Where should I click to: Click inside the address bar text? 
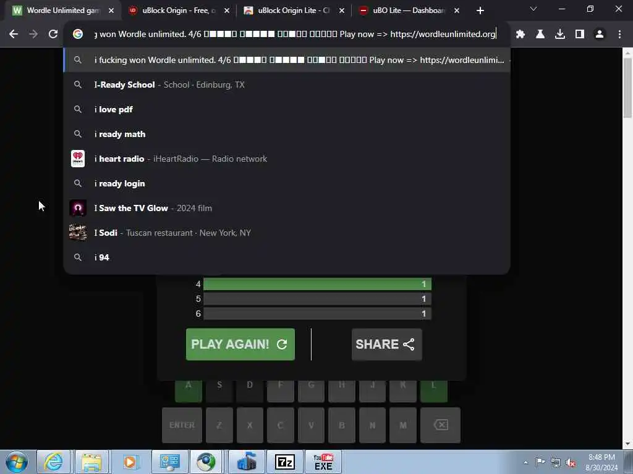pyautogui.click(x=295, y=35)
